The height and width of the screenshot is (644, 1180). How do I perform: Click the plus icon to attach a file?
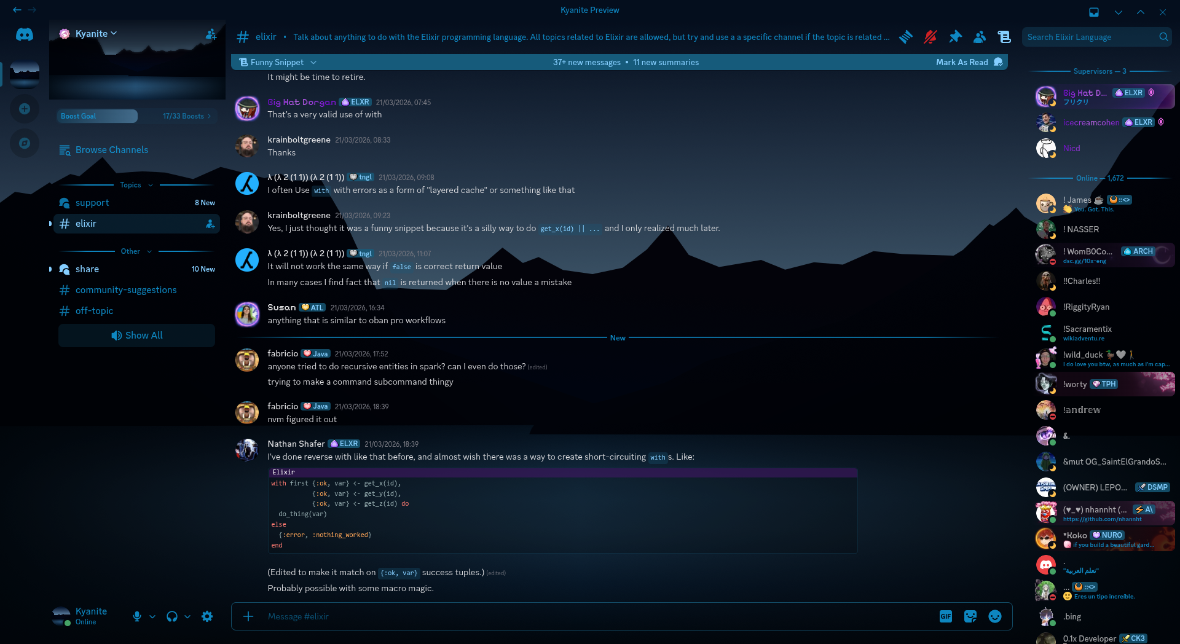(x=248, y=616)
